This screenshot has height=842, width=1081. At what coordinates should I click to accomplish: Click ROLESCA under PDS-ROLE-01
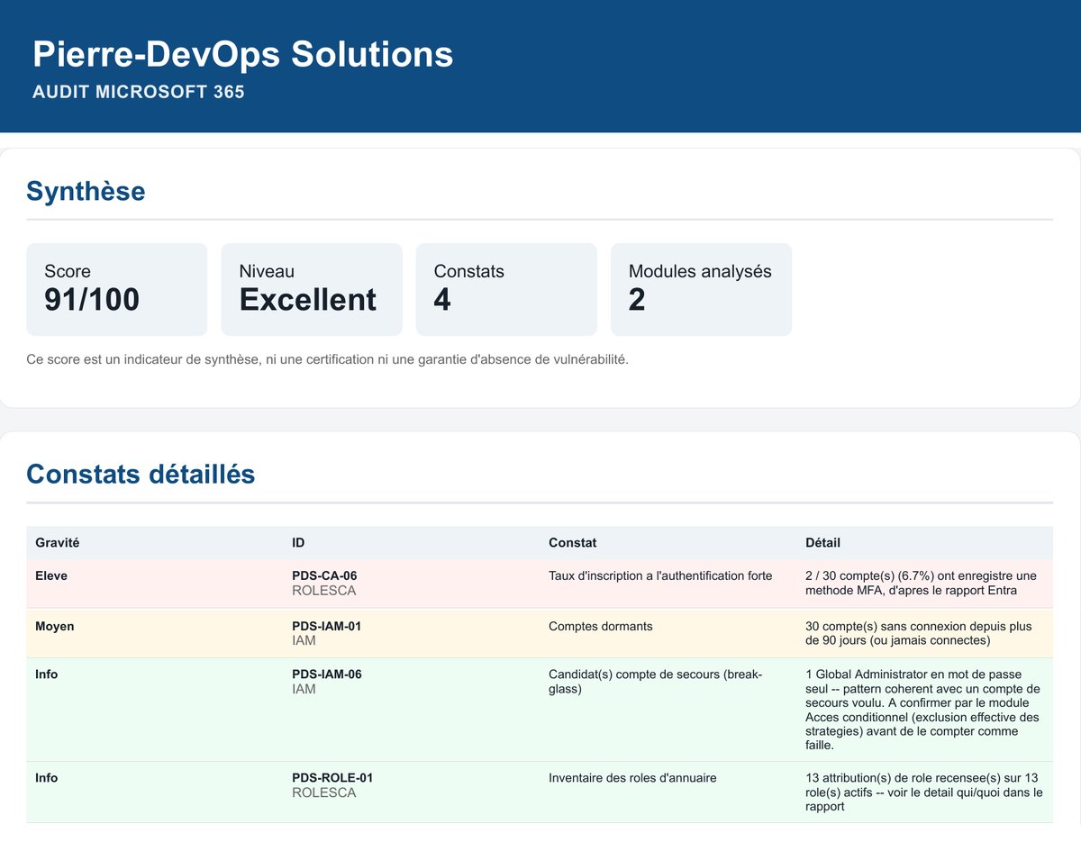324,792
